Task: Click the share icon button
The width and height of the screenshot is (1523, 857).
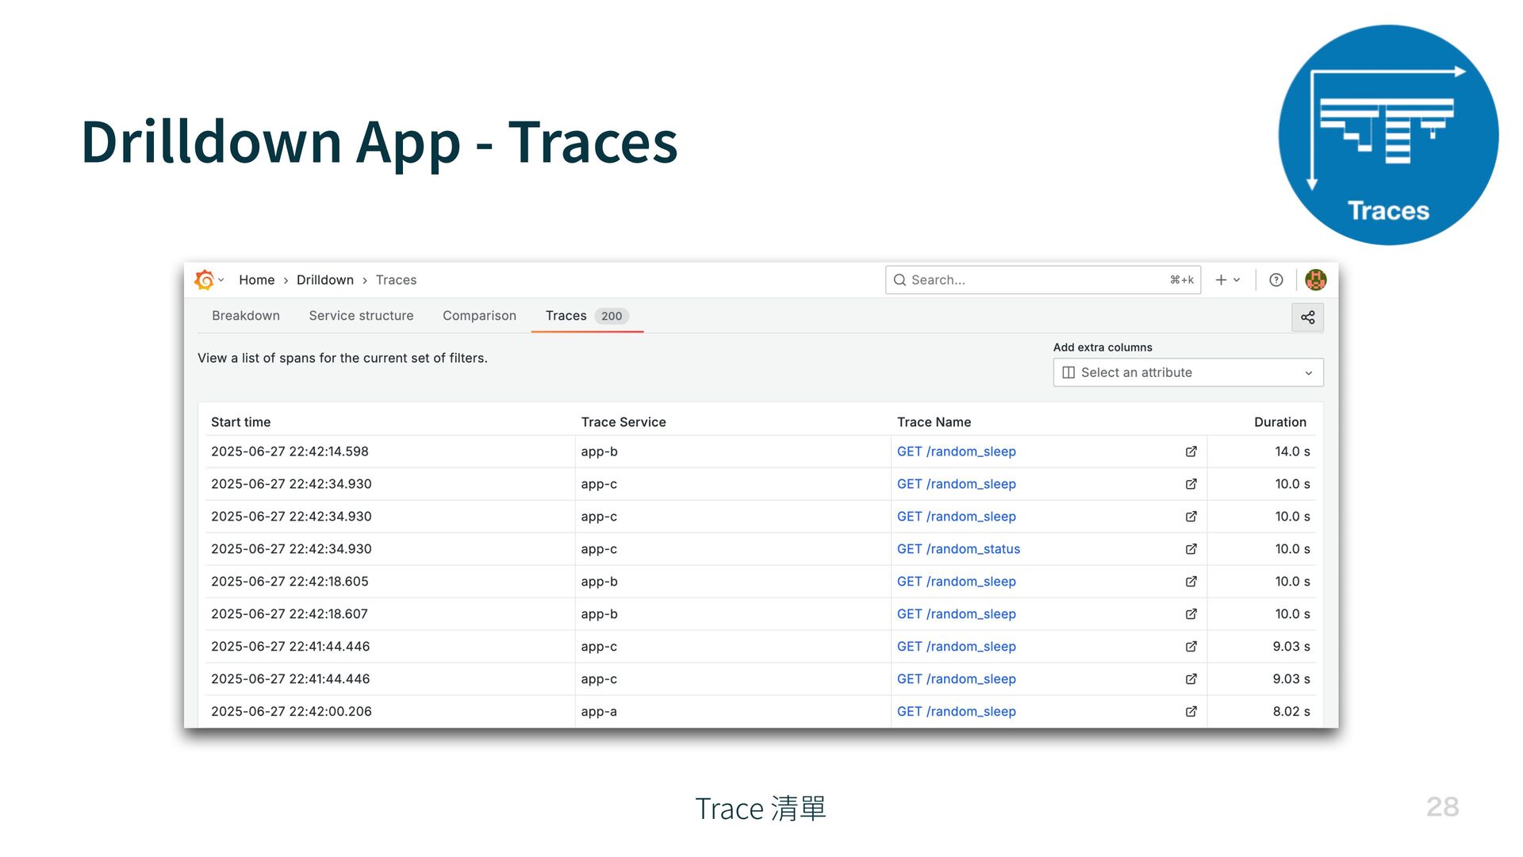Action: tap(1307, 317)
